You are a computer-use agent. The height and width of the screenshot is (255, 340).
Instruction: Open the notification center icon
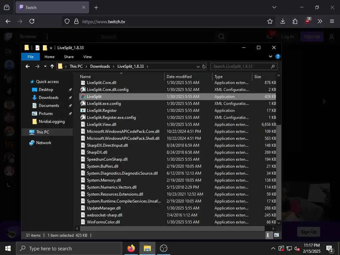[330, 248]
